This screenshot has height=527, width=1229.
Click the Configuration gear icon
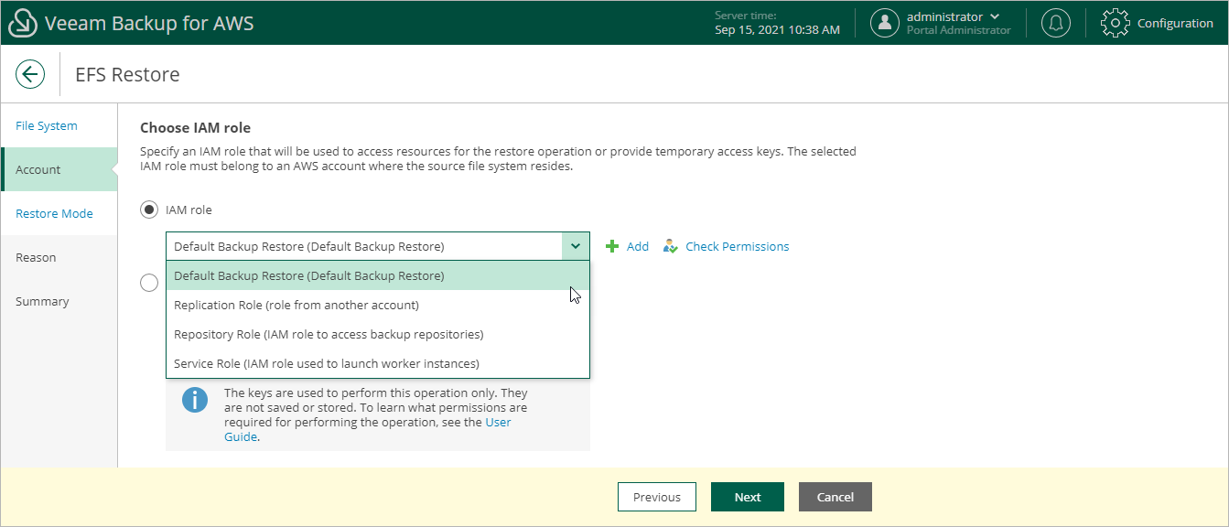click(1115, 24)
